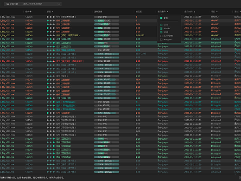
Task: Click the submit account in the red failed row
Action: (x=163, y=61)
